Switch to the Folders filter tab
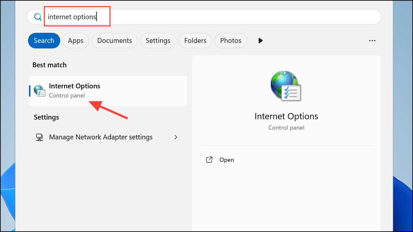Viewport: 413px width, 232px height. click(x=195, y=41)
